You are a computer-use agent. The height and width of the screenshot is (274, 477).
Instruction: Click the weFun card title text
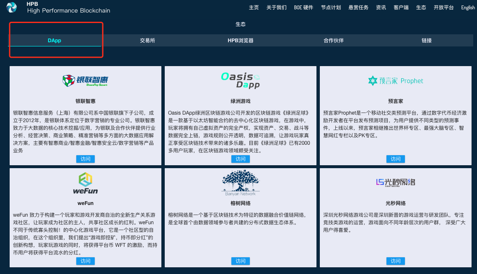coord(86,203)
